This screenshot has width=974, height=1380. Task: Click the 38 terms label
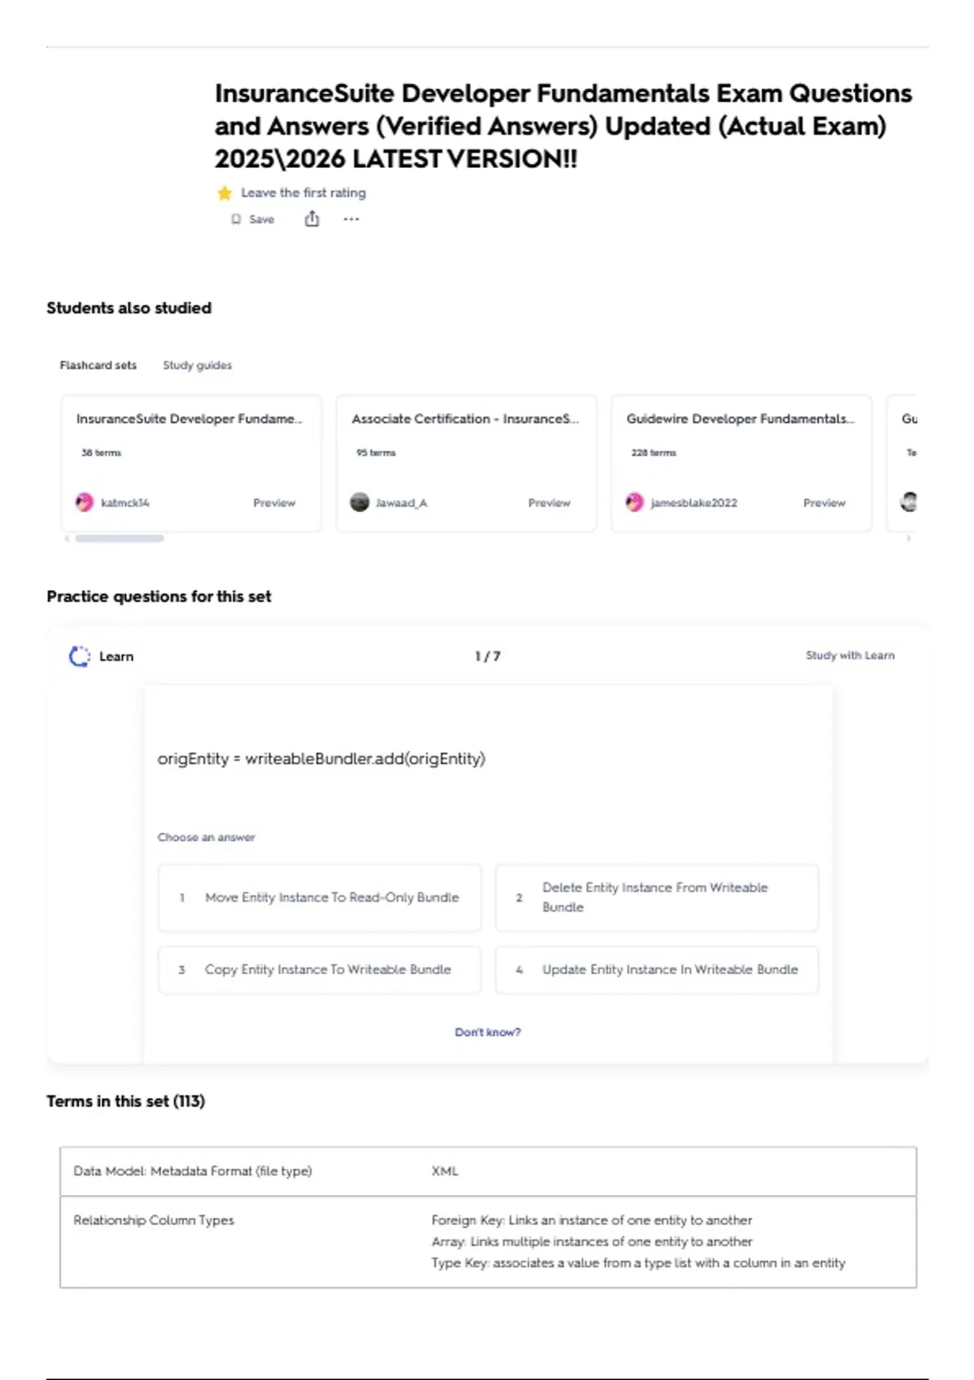click(x=101, y=453)
